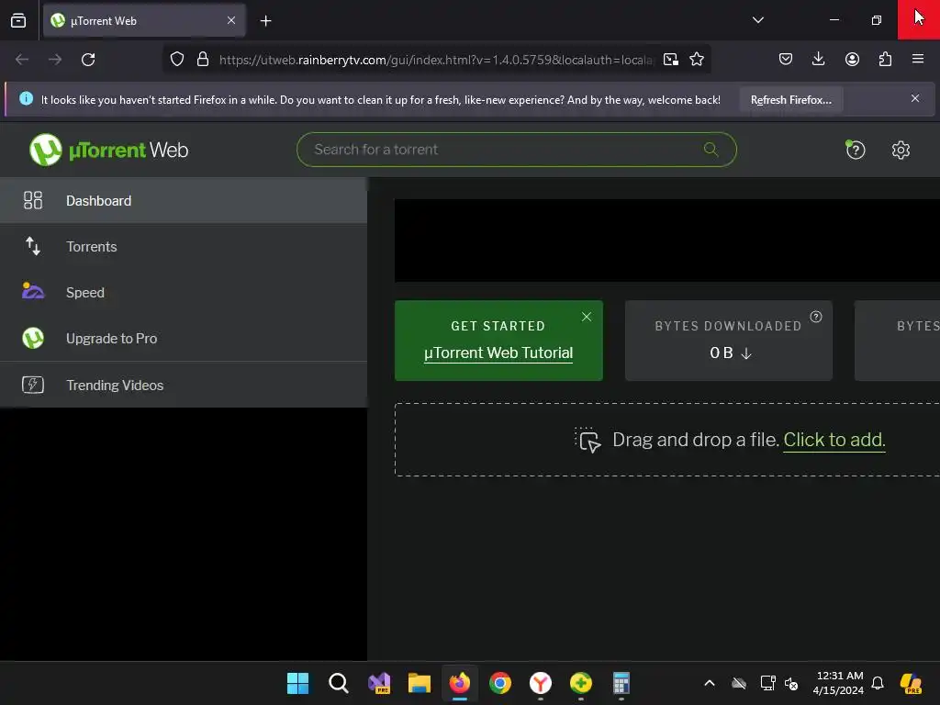
Task: Go forward with the browser forward arrow
Action: [x=54, y=60]
